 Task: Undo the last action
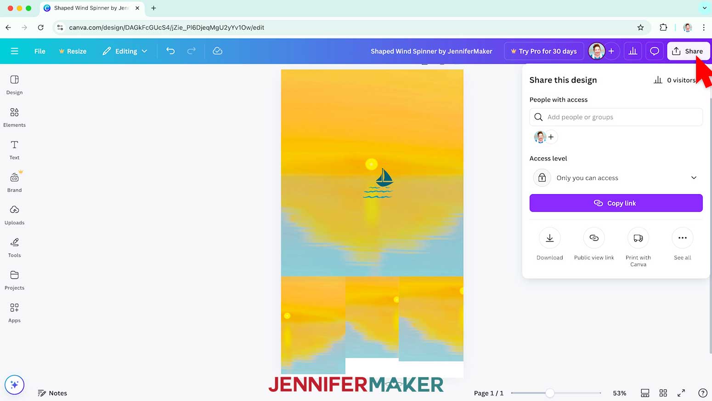point(170,51)
